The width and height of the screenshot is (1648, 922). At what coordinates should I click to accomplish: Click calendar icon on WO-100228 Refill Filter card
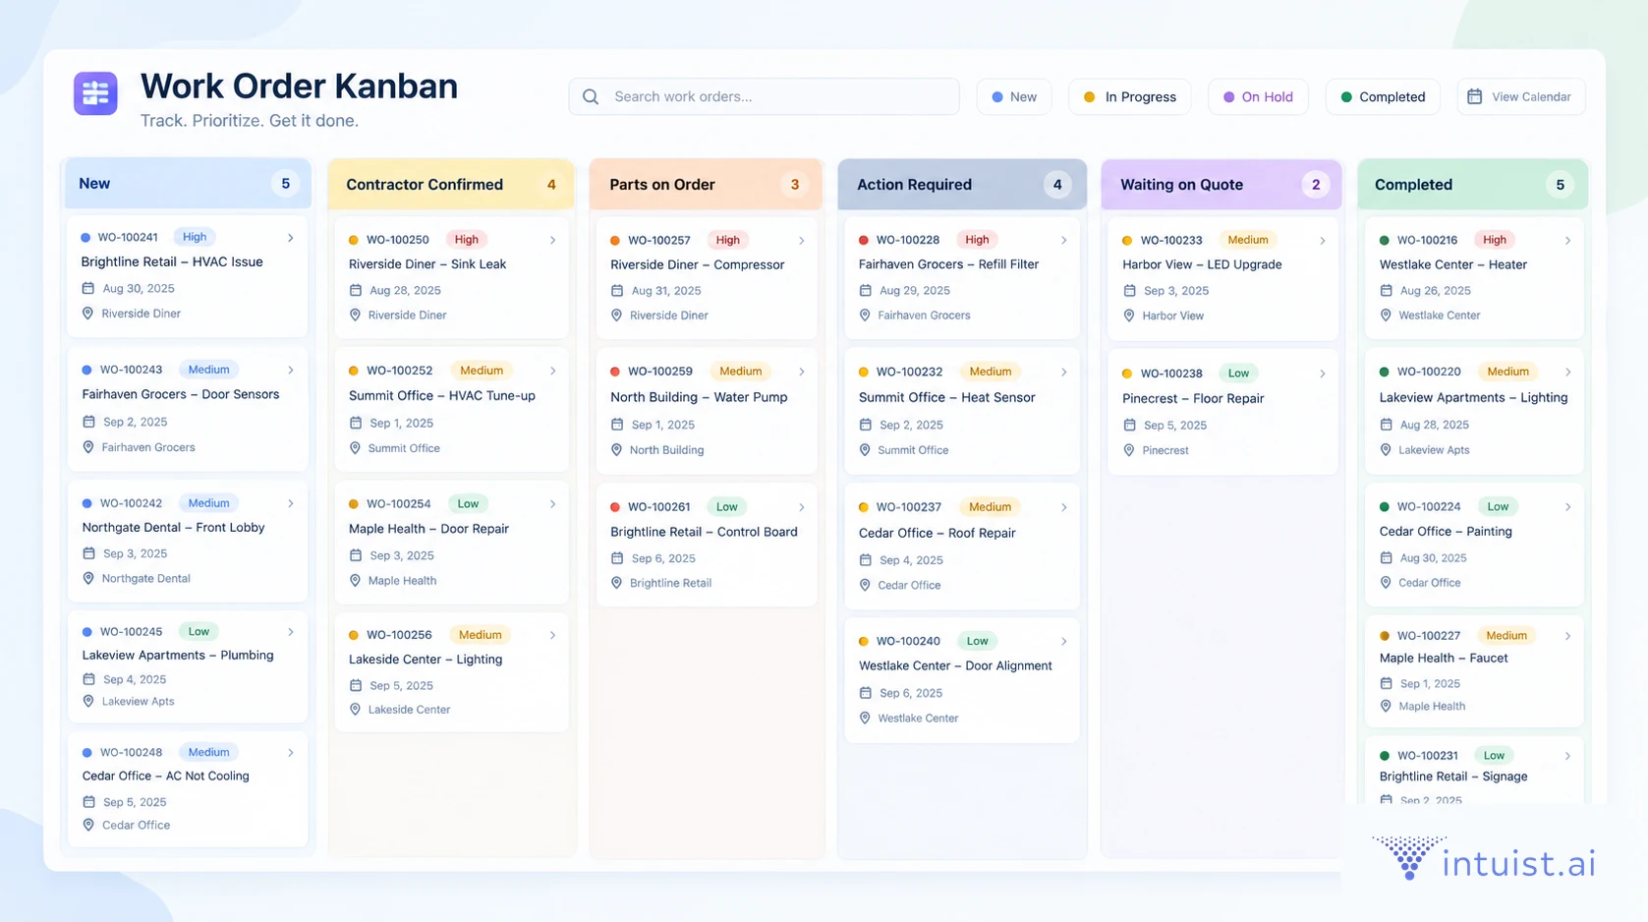click(866, 290)
